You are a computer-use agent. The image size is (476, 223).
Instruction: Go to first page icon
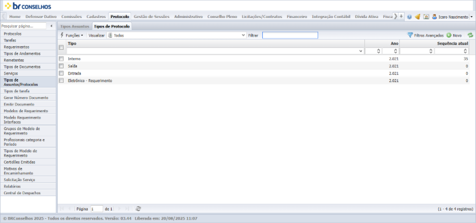tap(62, 209)
